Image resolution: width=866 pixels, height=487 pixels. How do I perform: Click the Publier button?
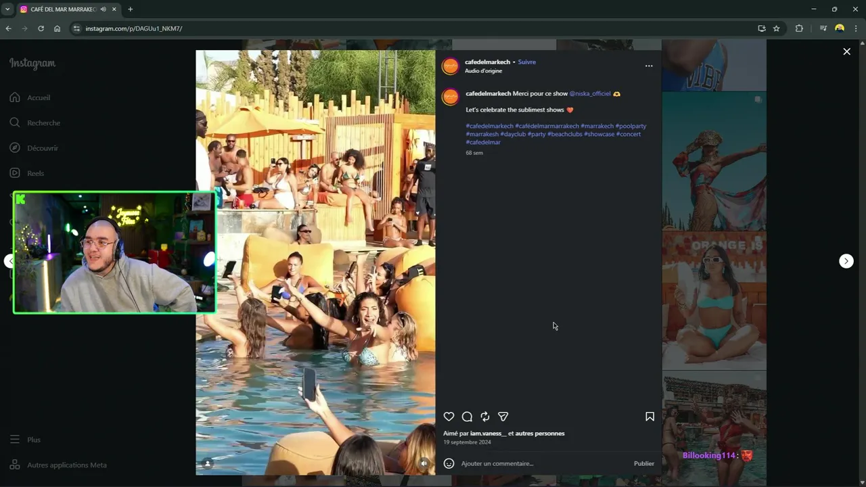644,463
